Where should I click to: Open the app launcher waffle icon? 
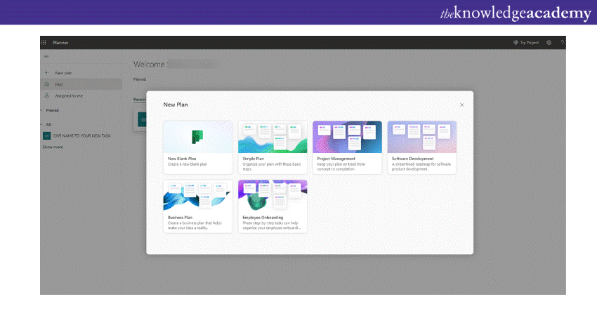coord(44,43)
